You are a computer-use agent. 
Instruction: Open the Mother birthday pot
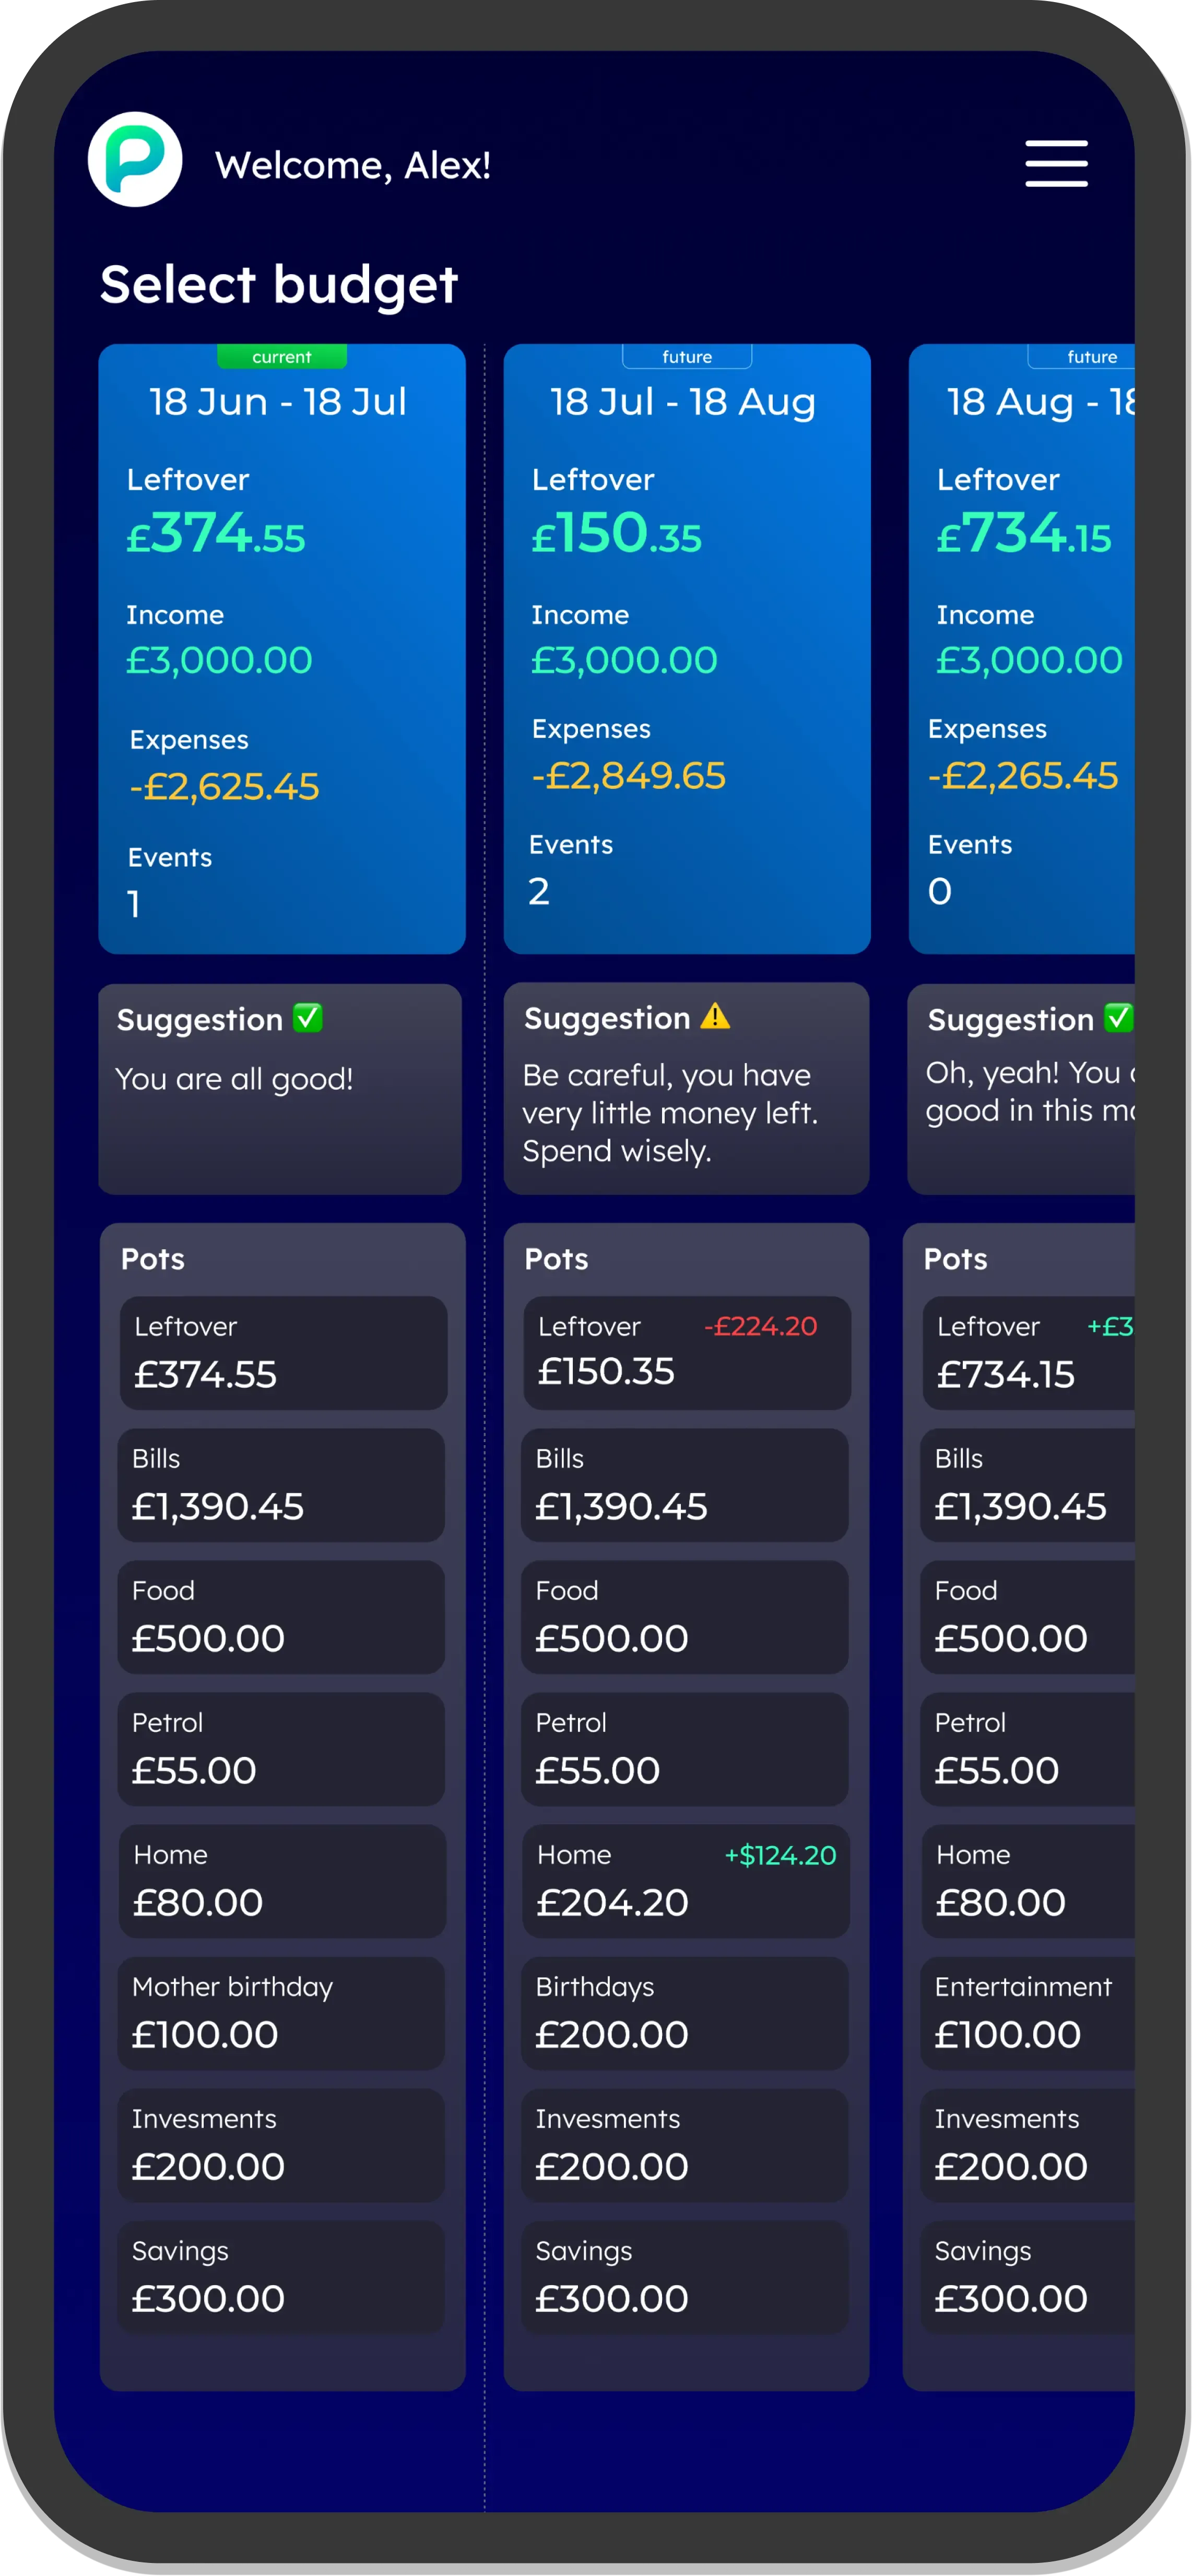281,2013
